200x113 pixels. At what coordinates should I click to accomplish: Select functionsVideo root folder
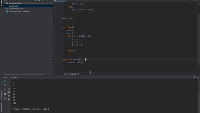(15, 3)
